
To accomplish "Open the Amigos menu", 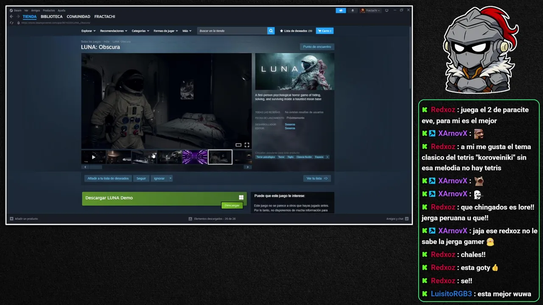I will [36, 10].
